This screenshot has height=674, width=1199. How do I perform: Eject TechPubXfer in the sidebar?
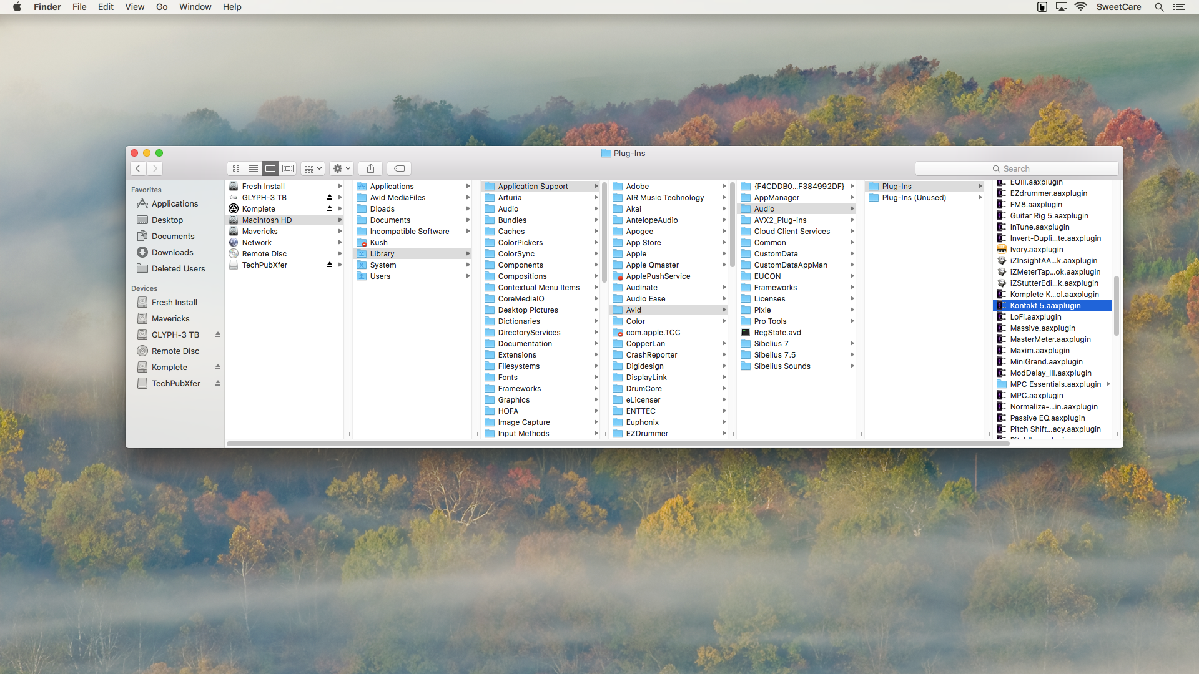pos(218,384)
